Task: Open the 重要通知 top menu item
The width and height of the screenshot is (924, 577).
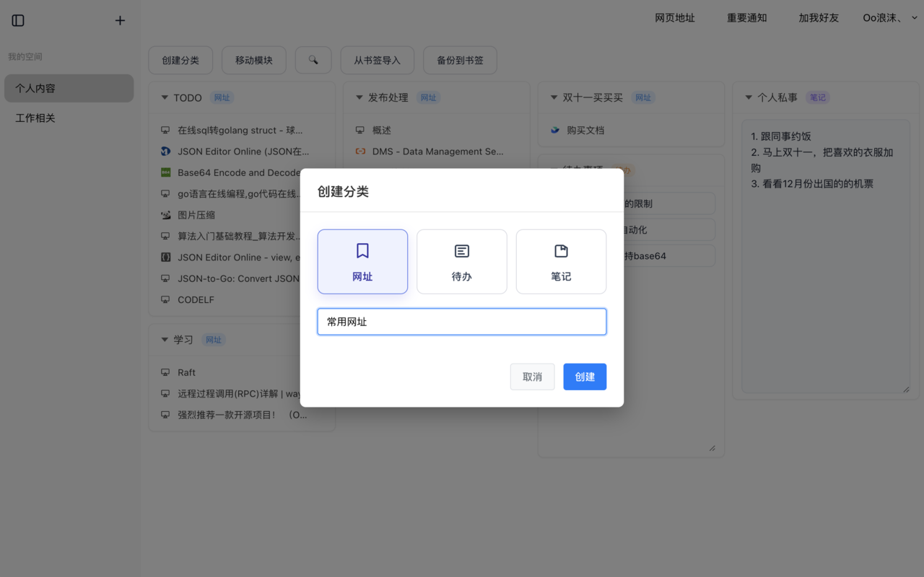Action: (x=747, y=18)
